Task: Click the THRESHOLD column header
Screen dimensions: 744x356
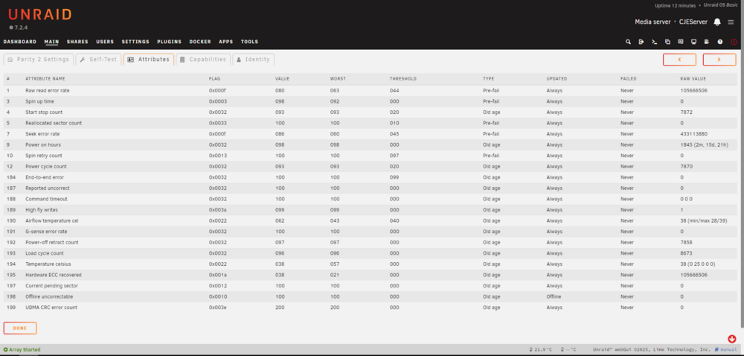Action: click(x=403, y=79)
